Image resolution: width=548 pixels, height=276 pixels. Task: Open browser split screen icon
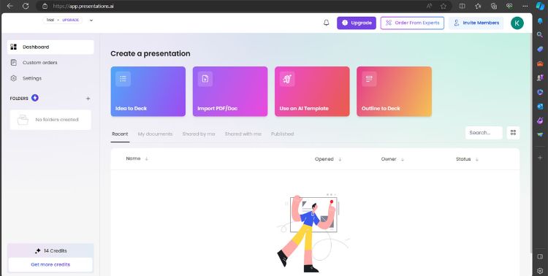[x=462, y=6]
